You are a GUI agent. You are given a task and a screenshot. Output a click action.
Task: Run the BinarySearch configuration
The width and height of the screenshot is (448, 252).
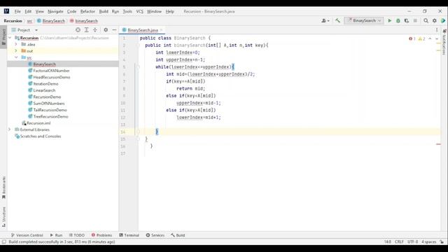[389, 20]
